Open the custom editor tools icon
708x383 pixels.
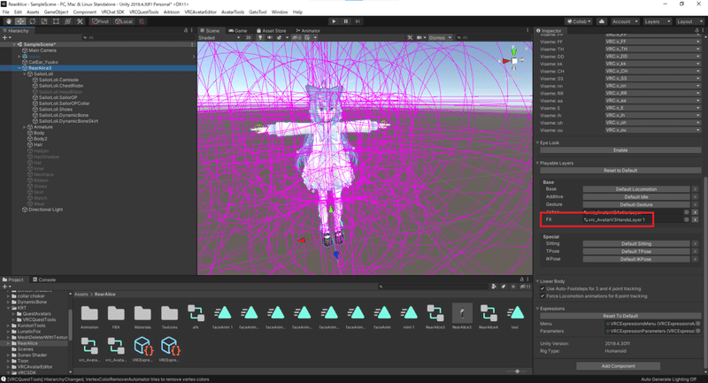80,21
